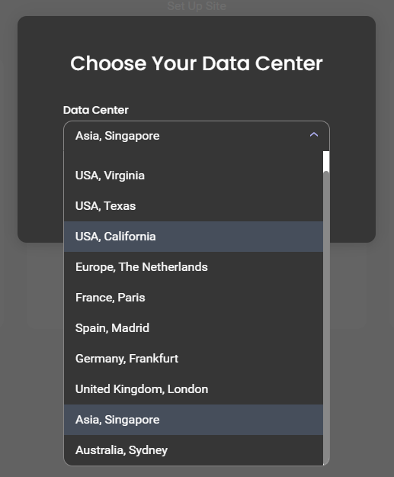Screen dimensions: 394x477
Task: Click the Data Center field label
Action: click(96, 110)
